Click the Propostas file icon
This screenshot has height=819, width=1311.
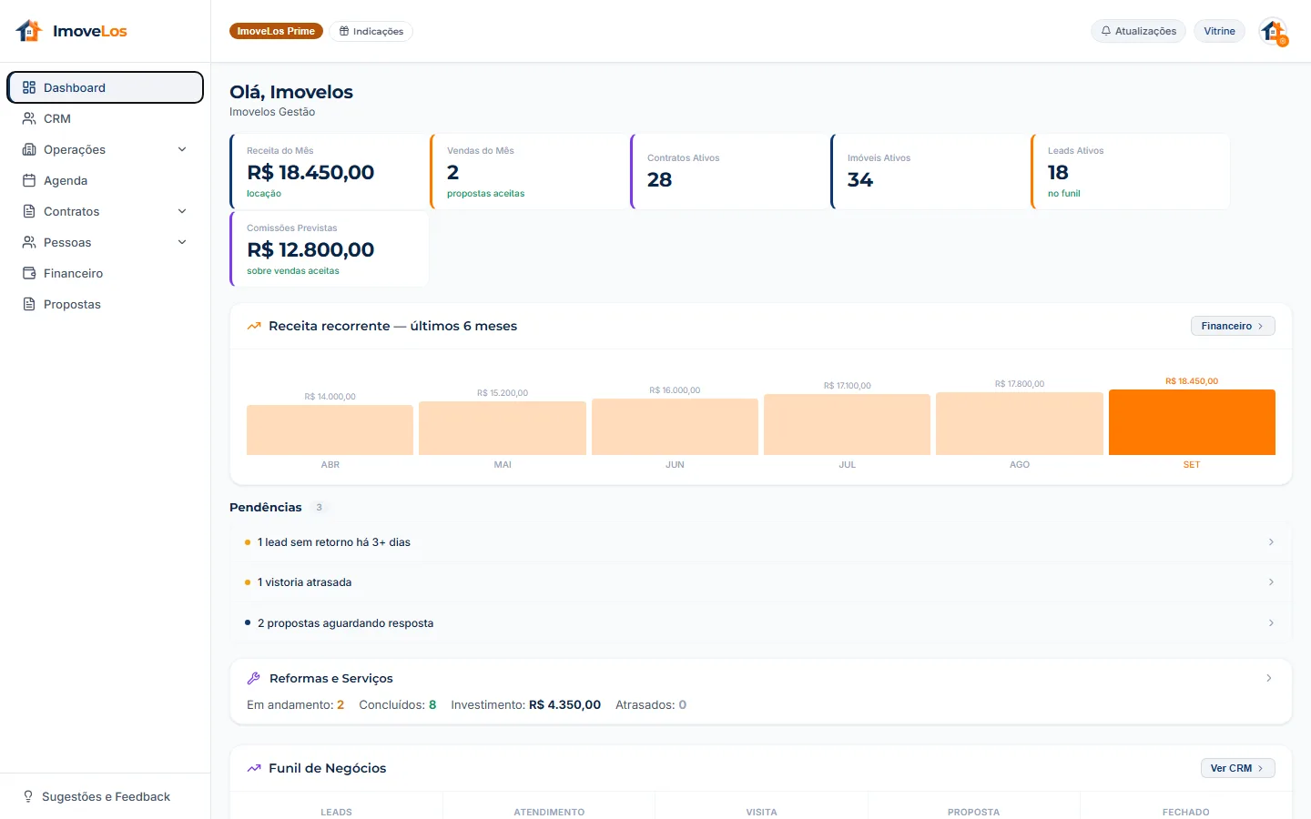pyautogui.click(x=29, y=304)
